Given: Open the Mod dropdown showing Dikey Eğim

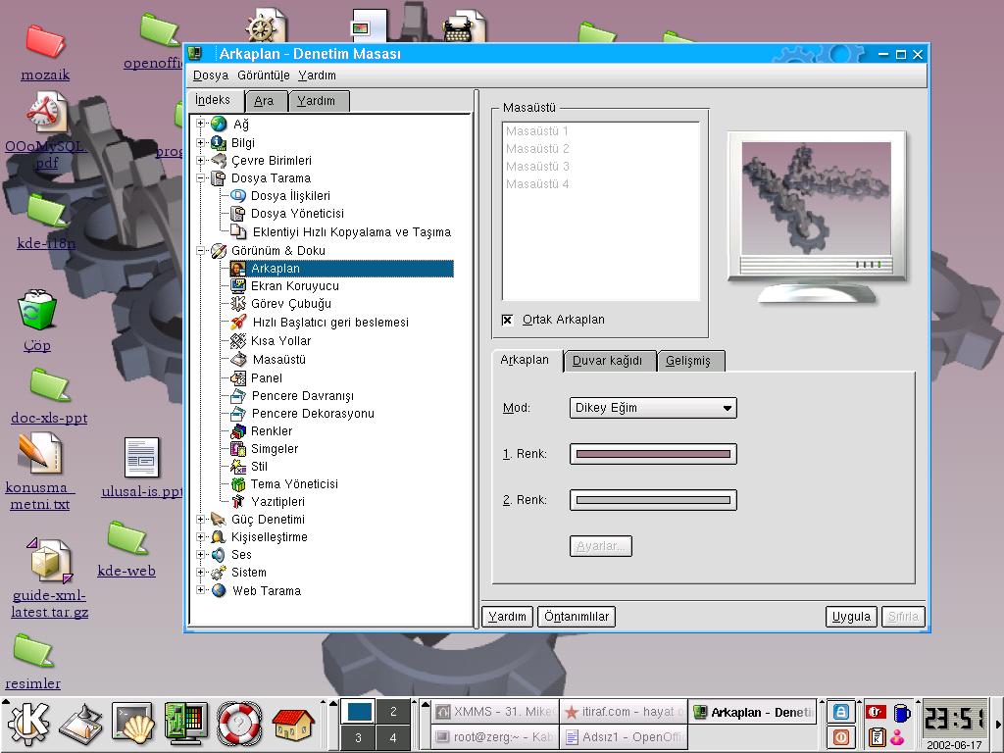Looking at the screenshot, I should [x=653, y=408].
